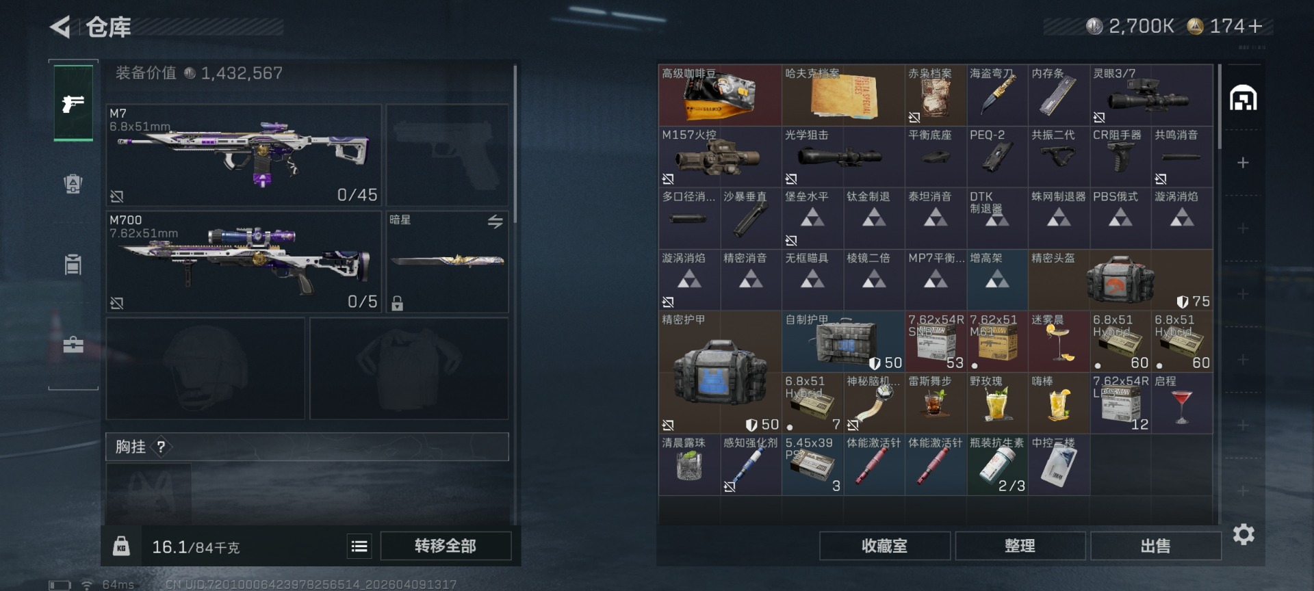
Task: Click the 转移全部 button
Action: pos(446,546)
